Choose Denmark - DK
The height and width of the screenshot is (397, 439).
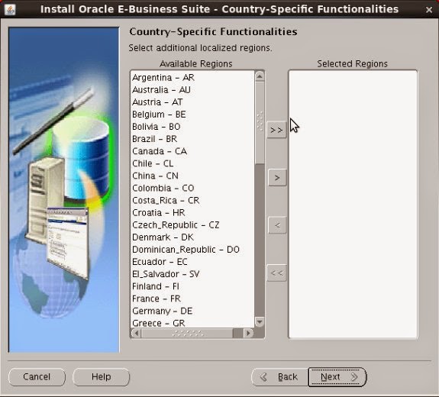(x=163, y=237)
